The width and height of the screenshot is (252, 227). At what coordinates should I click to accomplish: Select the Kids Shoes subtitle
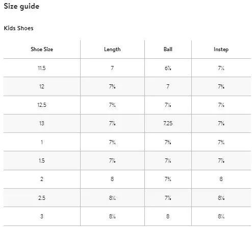click(18, 28)
